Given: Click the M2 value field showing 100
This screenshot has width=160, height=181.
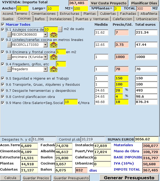Looking at the screenshot, I should (81, 9).
